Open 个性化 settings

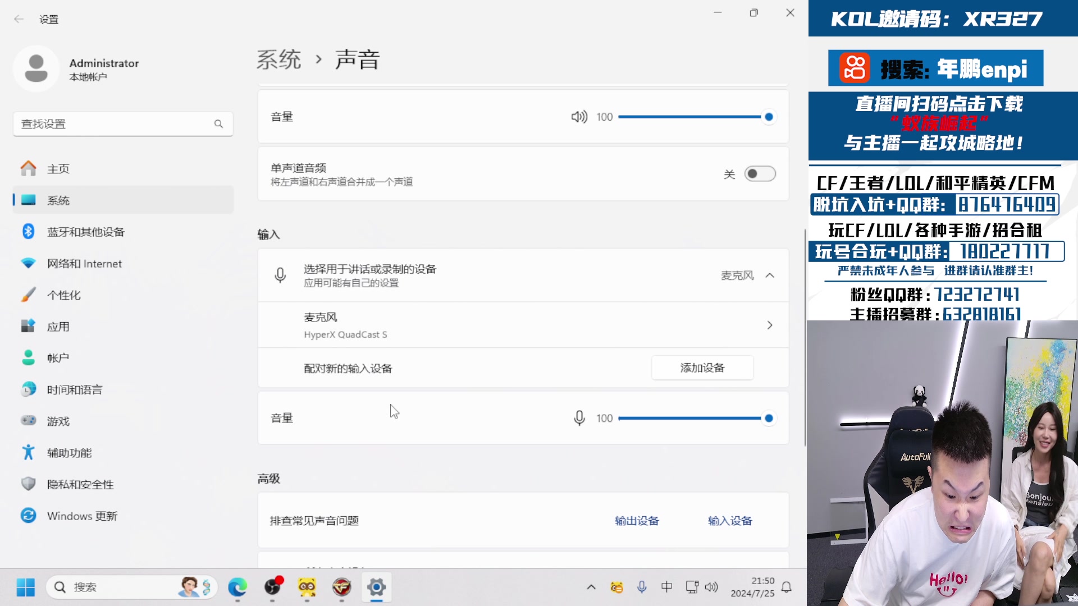(x=63, y=295)
